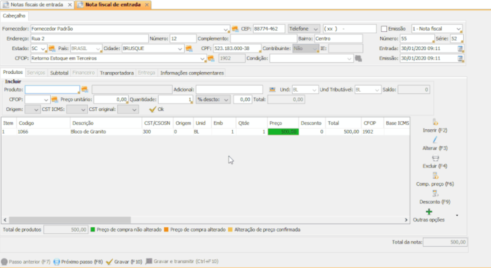Open calendar picker for Entrada date
Viewport: 491px width, 268px height.
461,49
